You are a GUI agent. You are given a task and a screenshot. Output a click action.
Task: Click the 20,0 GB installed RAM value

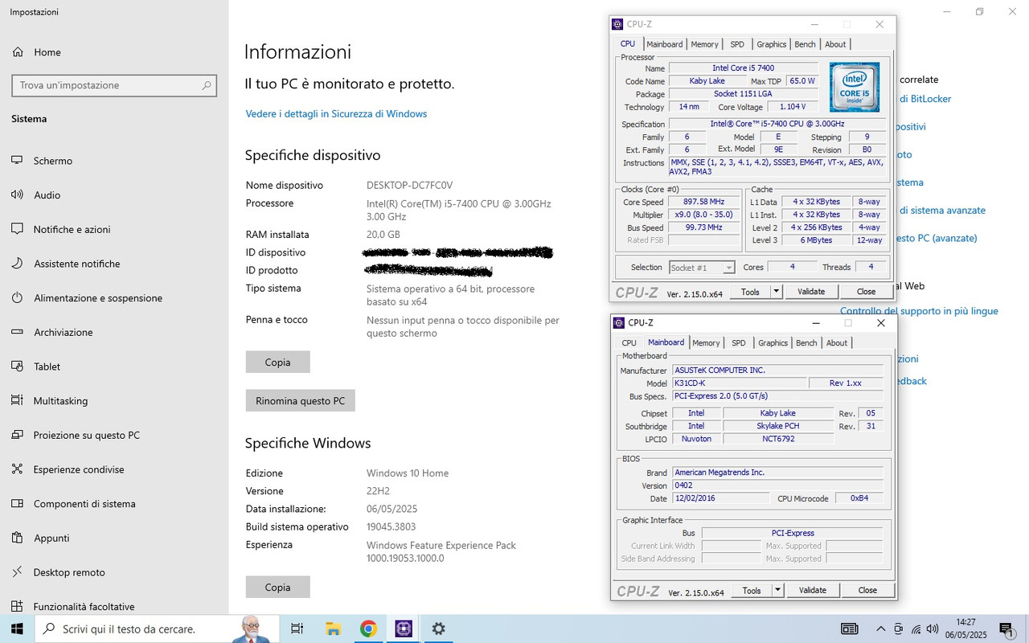coord(383,235)
